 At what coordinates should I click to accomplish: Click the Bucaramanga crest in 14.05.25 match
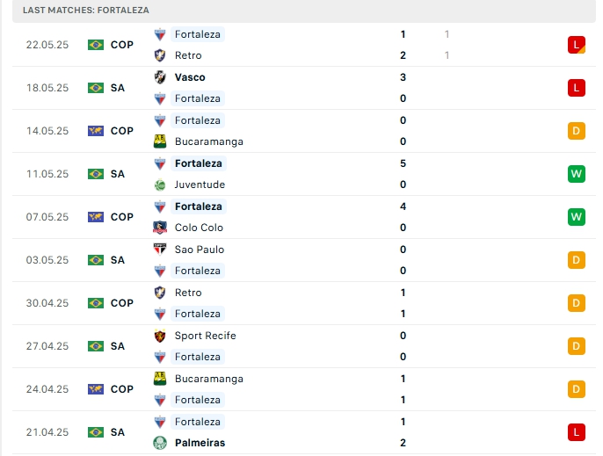pos(160,141)
